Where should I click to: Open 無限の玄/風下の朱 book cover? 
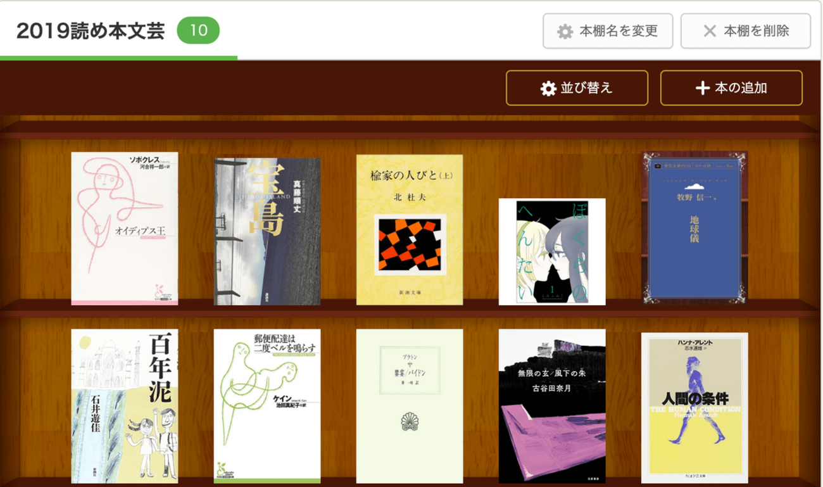pos(552,406)
